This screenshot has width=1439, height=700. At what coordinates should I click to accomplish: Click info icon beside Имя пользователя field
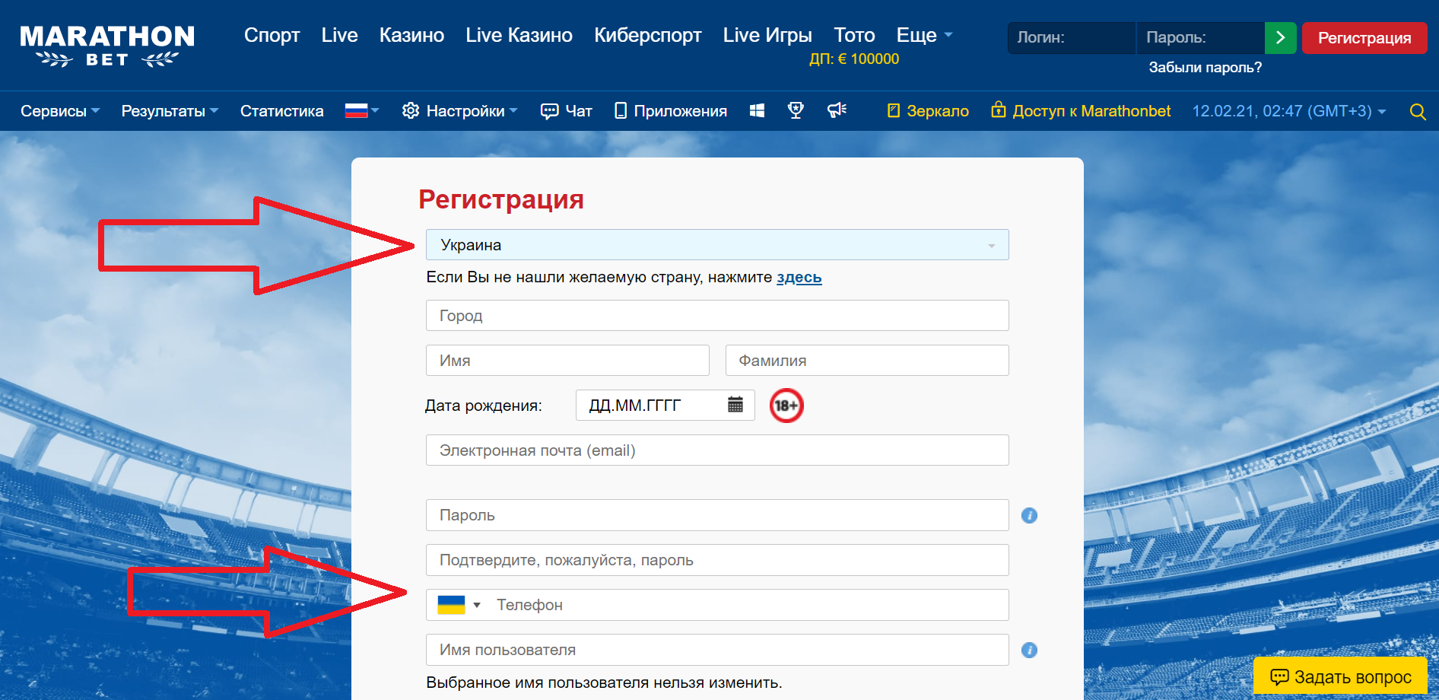1029,651
